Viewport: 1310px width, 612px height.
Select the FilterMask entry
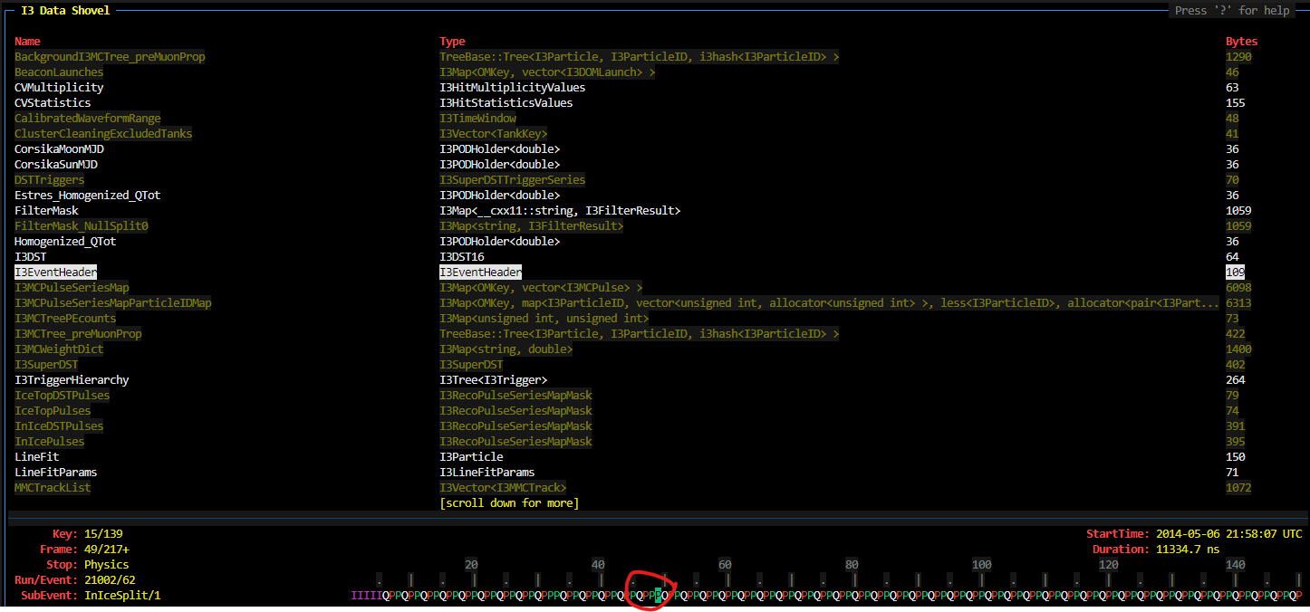(46, 210)
